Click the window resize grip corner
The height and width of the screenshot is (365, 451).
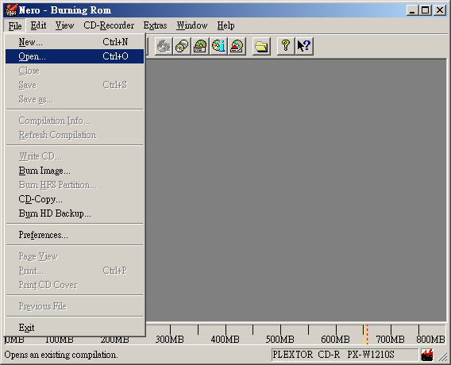(x=442, y=356)
